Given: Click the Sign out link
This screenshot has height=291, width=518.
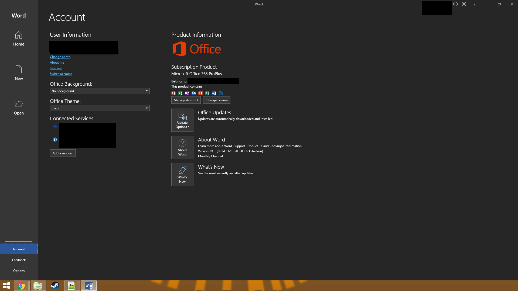Looking at the screenshot, I should click(x=56, y=68).
